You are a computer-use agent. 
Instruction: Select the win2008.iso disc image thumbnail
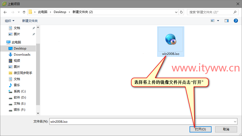pos(171,39)
